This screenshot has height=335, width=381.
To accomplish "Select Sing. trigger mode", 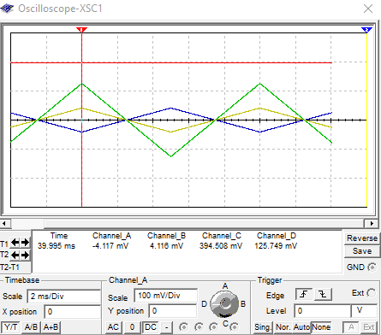I will coord(263,327).
